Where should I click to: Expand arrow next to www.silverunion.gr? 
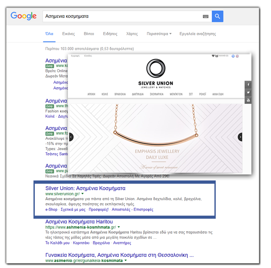[x=83, y=194]
